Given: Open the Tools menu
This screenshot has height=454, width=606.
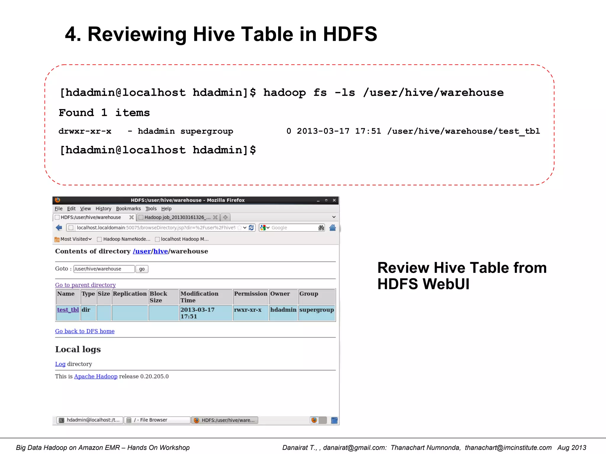Looking at the screenshot, I should click(151, 209).
